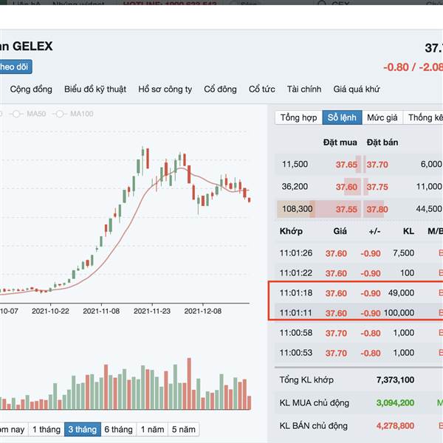The height and width of the screenshot is (443, 443).
Task: Click the Giá column header
Action: pyautogui.click(x=340, y=231)
